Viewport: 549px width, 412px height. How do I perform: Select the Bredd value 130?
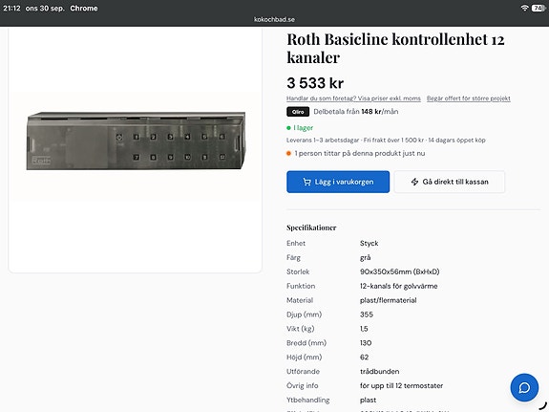click(366, 343)
